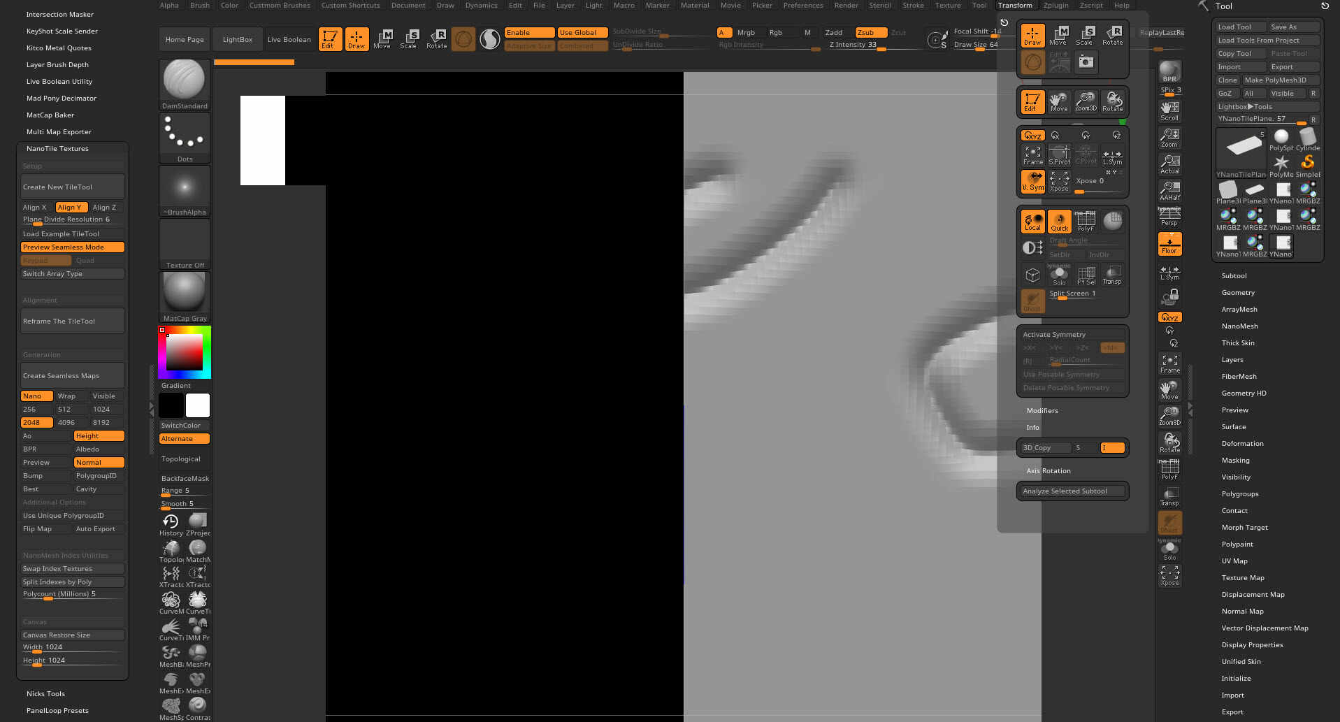Viewport: 1340px width, 722px height.
Task: Click the MatCap Gray material sphere
Action: point(185,296)
